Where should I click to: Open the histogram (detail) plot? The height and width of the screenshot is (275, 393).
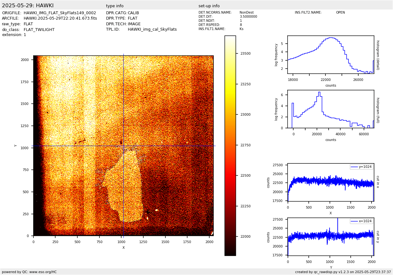pos(330,55)
